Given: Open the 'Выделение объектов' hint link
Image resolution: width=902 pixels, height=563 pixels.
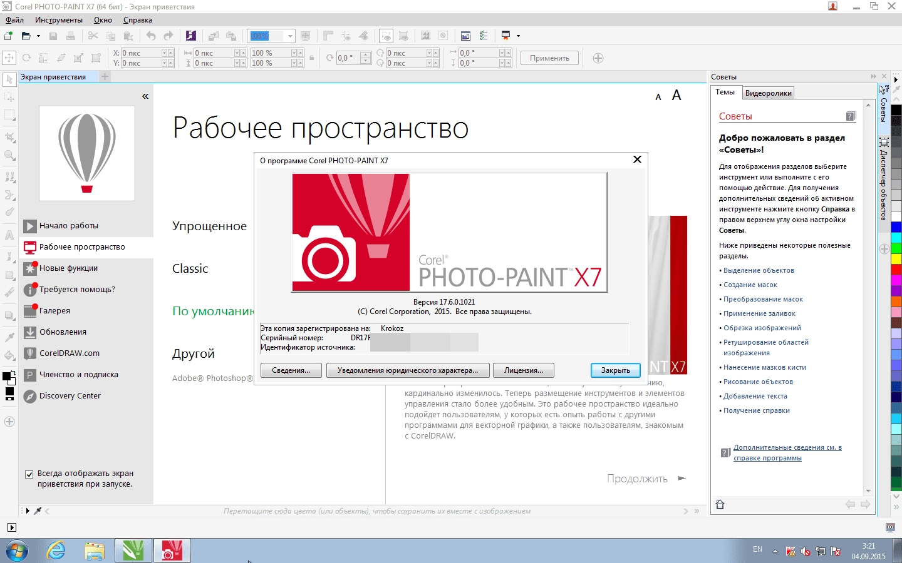Looking at the screenshot, I should 759,270.
